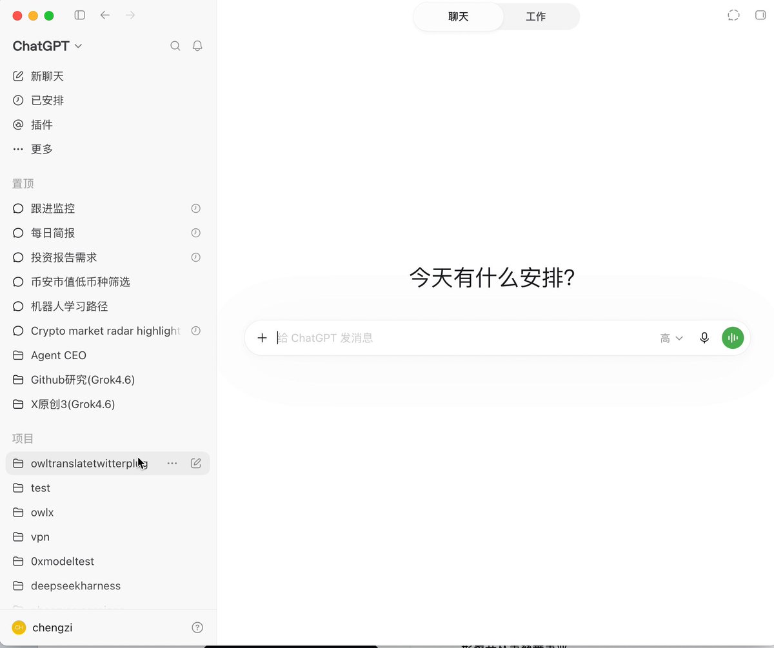This screenshot has height=648, width=774.
Task: Open 插件 plugins page
Action: [108, 125]
